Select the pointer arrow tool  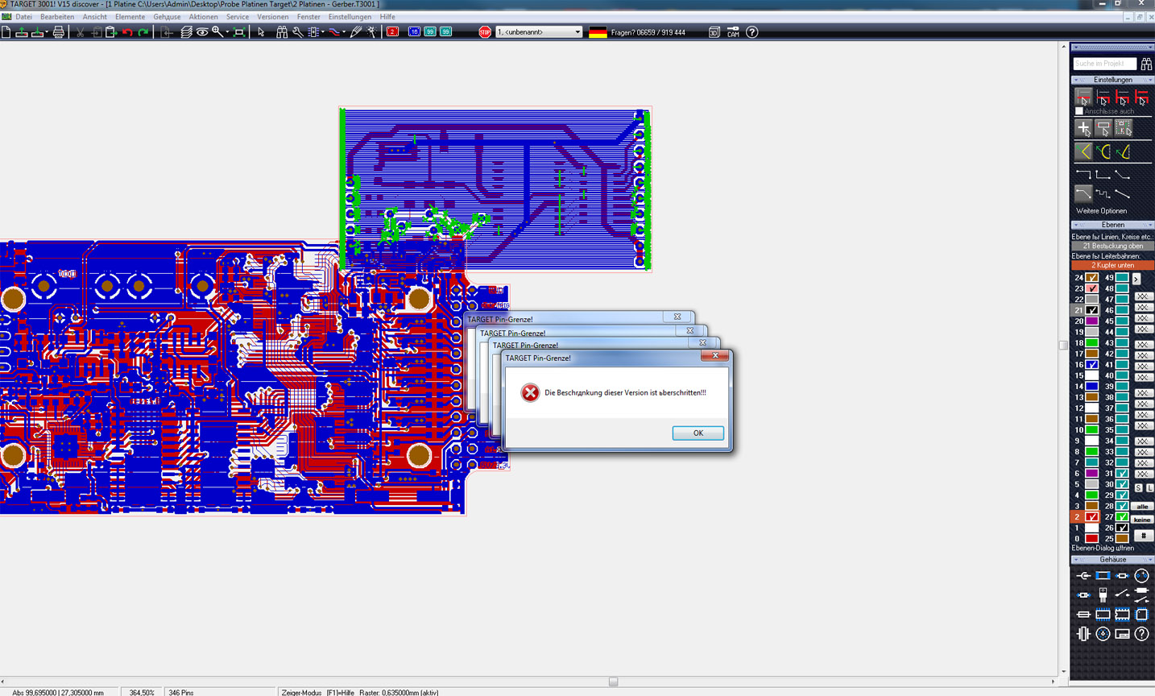tap(261, 32)
